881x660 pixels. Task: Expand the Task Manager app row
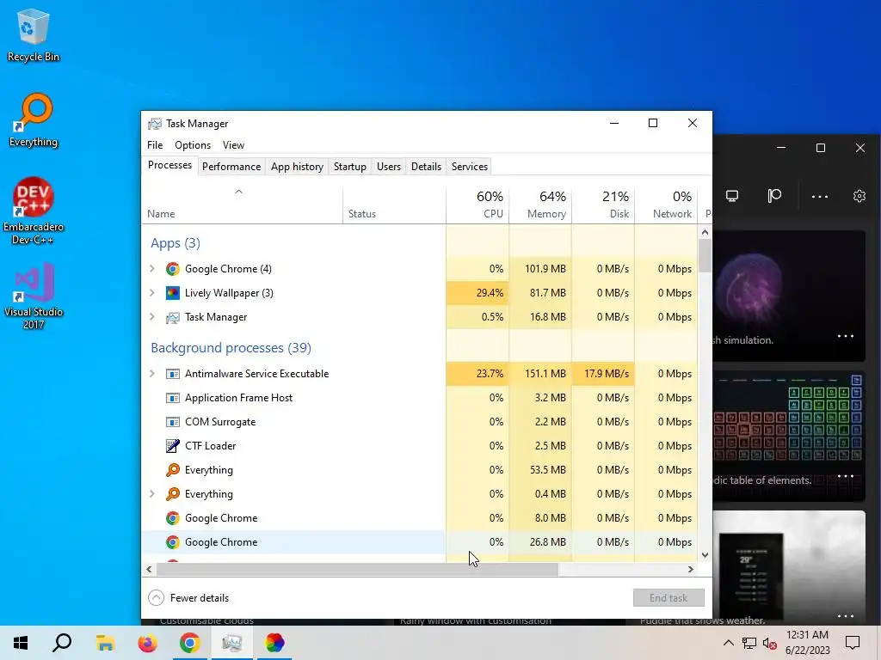click(x=151, y=317)
